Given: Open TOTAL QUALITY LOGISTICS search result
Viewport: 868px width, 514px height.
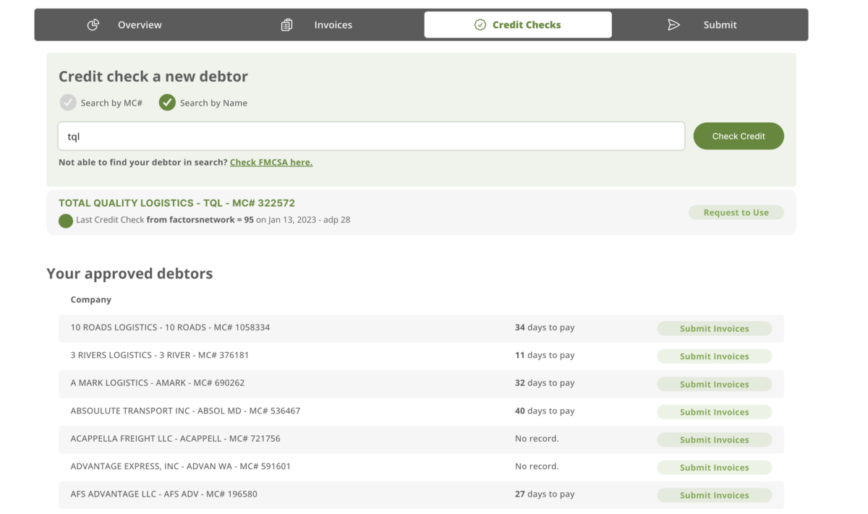Looking at the screenshot, I should pyautogui.click(x=176, y=203).
